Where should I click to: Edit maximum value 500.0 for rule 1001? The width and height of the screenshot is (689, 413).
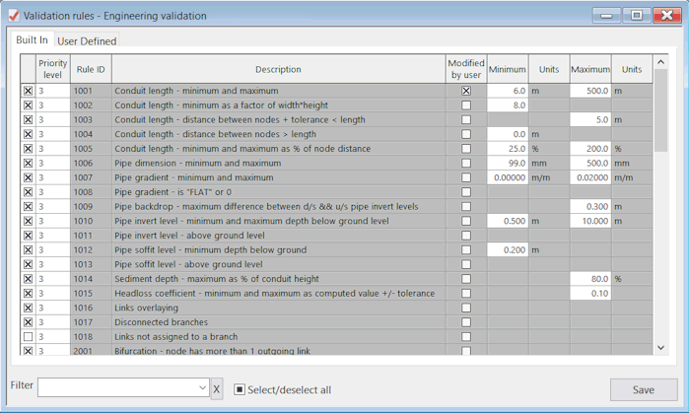point(590,91)
